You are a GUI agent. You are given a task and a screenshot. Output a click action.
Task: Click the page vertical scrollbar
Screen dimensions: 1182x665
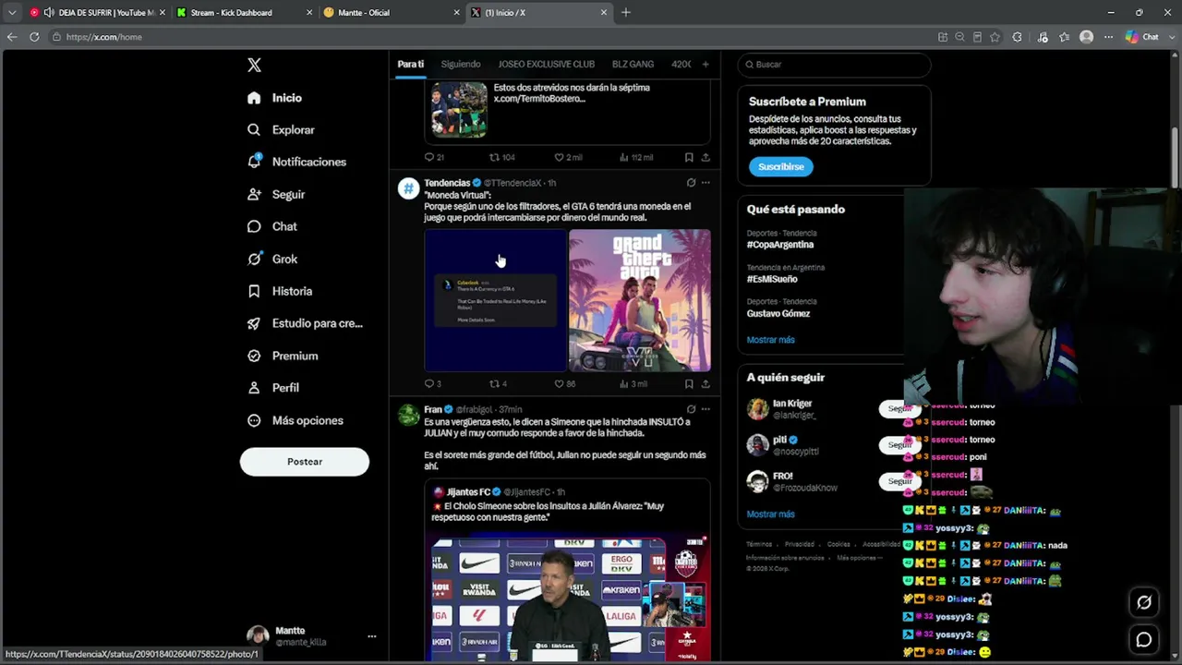(x=1176, y=157)
